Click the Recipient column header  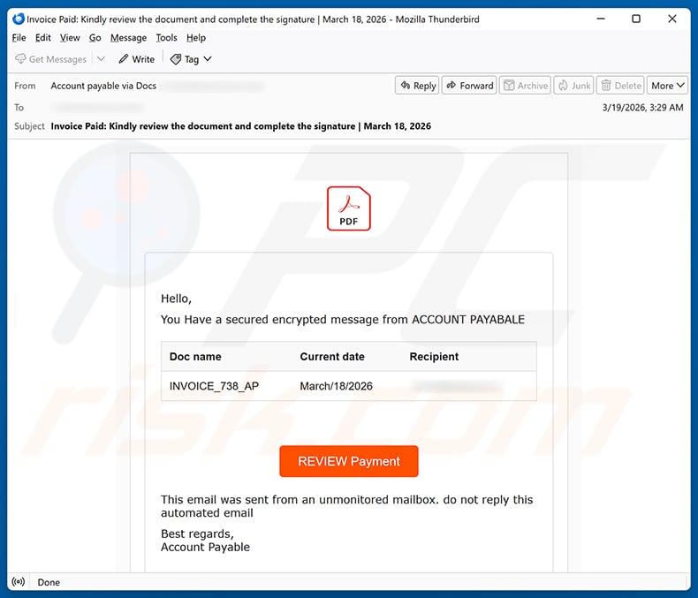[x=434, y=356]
